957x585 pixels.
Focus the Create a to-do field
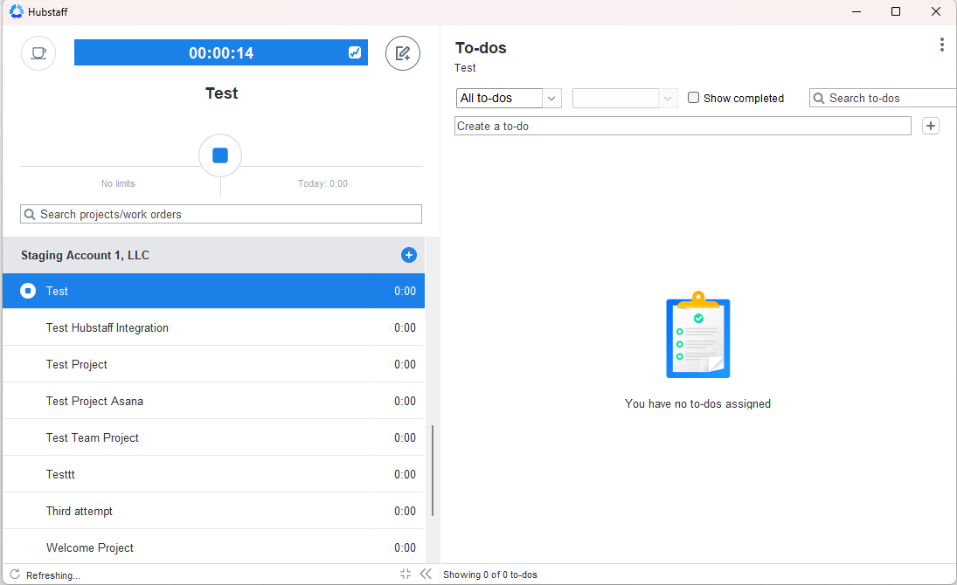tap(683, 127)
